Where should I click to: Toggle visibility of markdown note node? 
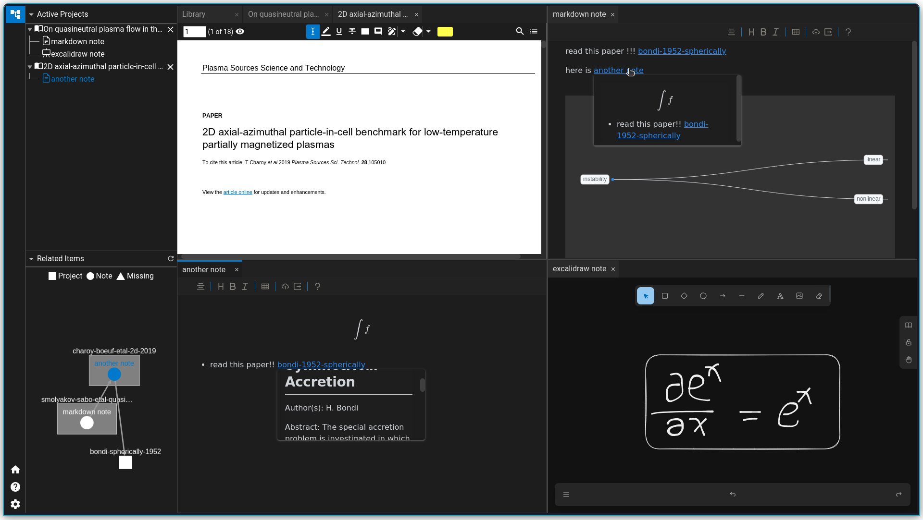click(86, 423)
